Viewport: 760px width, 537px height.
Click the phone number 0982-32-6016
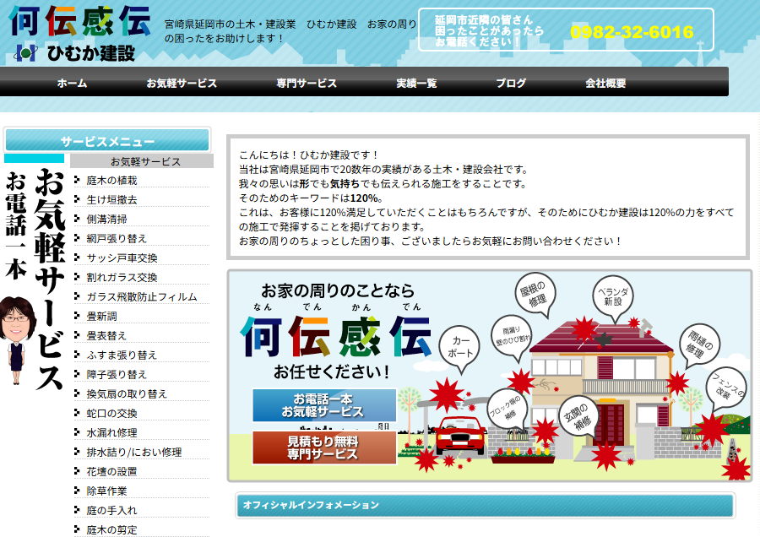coord(632,32)
